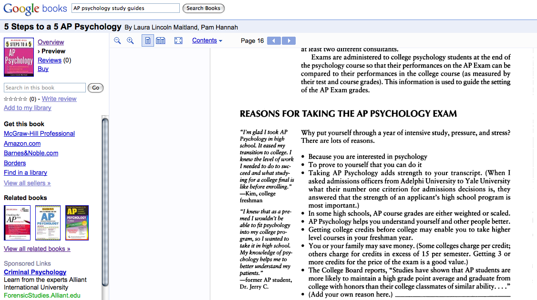Viewport: 537px width, 300px height.
Task: Click the zoom out magnifier icon
Action: pos(117,40)
